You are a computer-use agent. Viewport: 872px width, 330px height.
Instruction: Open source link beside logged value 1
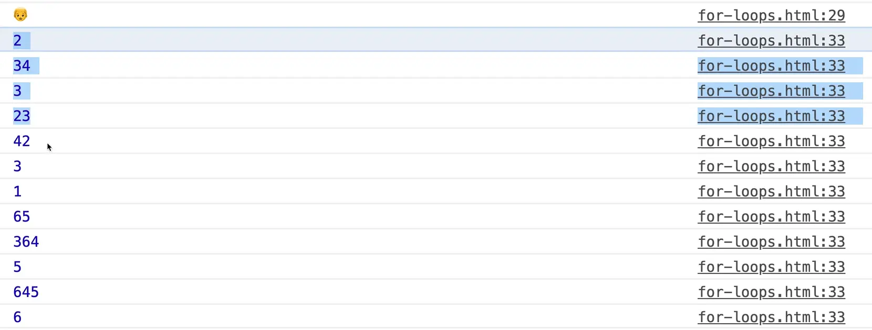click(x=771, y=192)
